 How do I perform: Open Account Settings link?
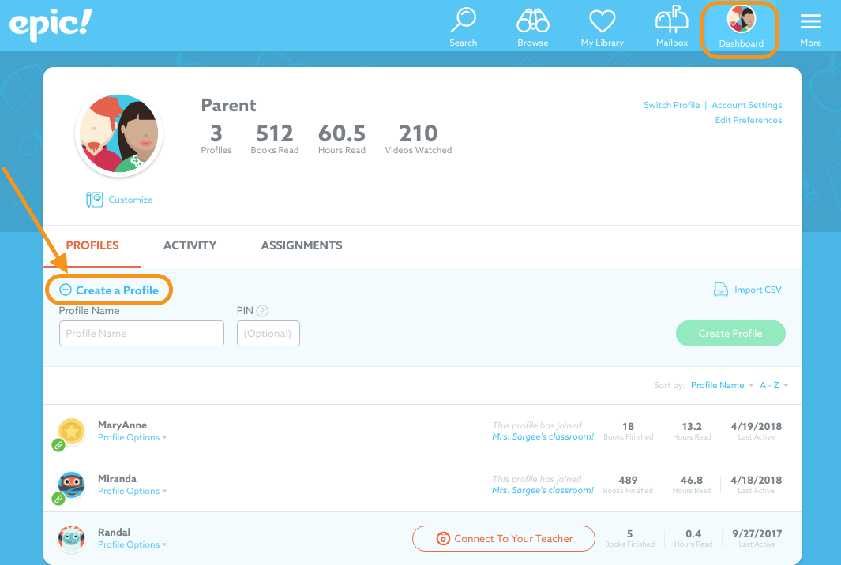pos(746,105)
